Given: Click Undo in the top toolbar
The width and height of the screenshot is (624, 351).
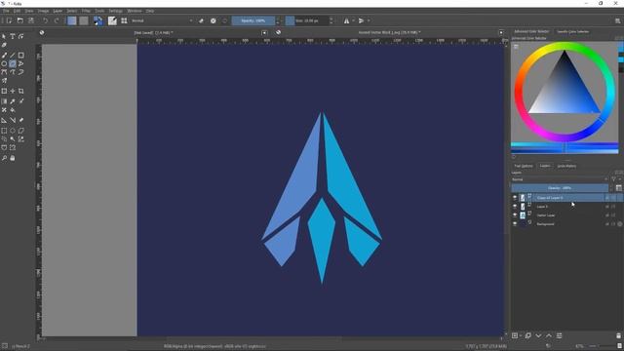Looking at the screenshot, I should 46,20.
